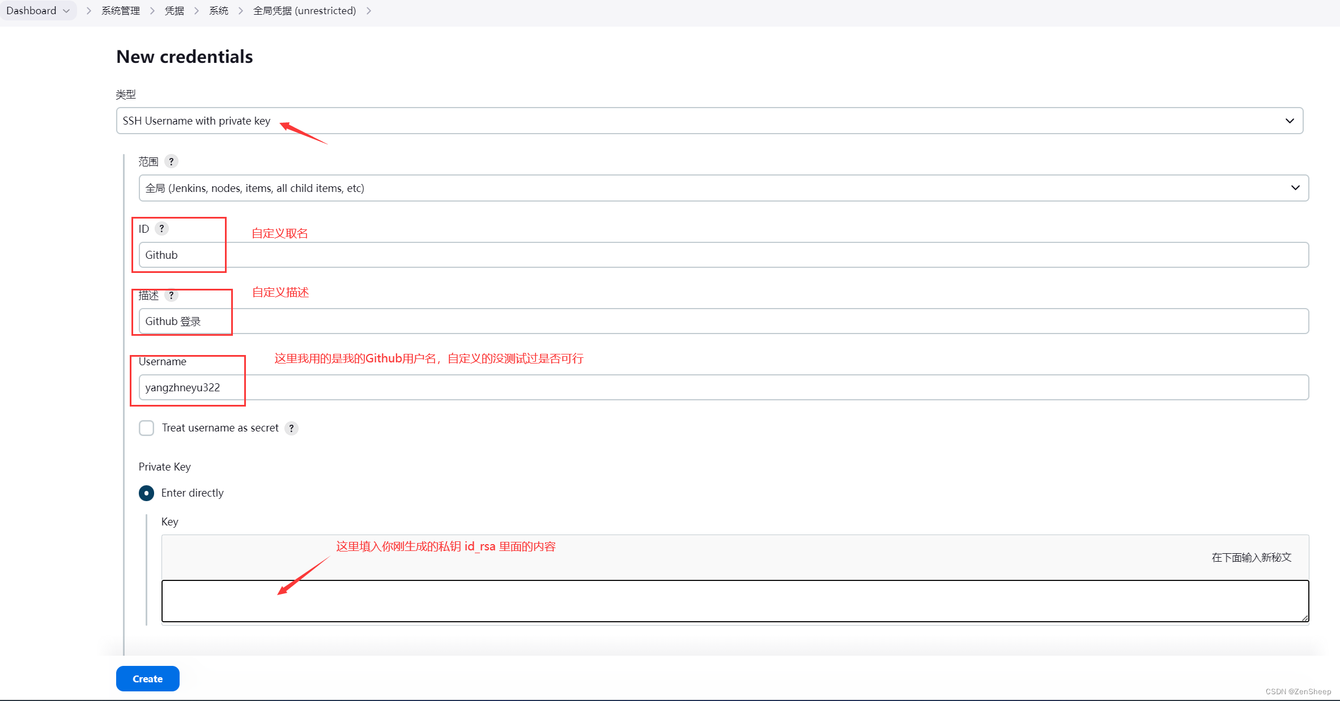Click chevron arrow after 全局凭据 breadcrumb
The image size is (1340, 701).
(x=369, y=11)
